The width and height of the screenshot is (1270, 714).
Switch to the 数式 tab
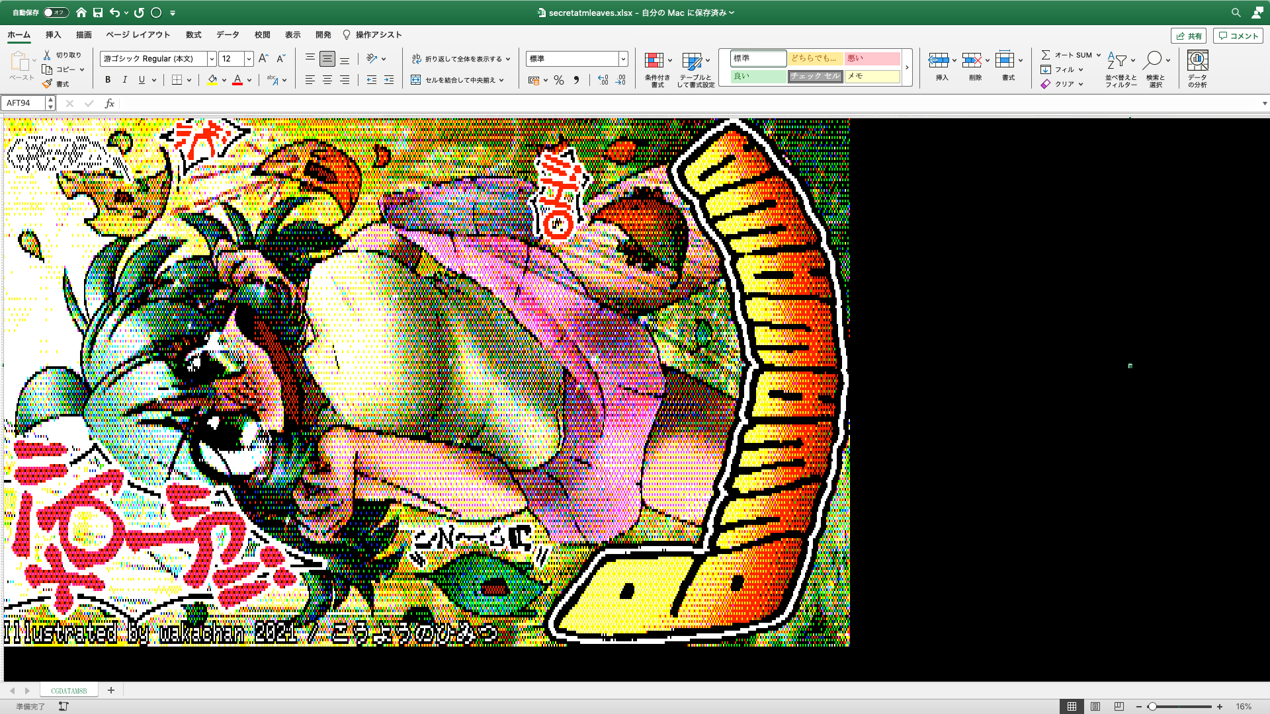point(193,35)
